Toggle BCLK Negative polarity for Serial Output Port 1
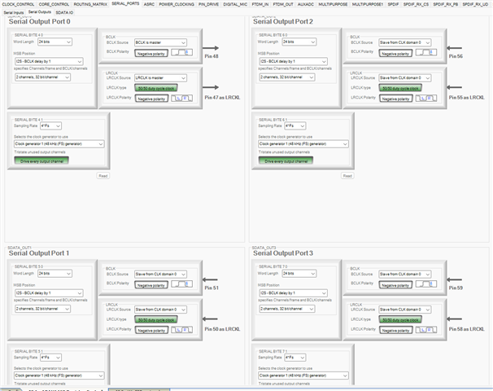This screenshot has width=493, height=391. point(151,285)
